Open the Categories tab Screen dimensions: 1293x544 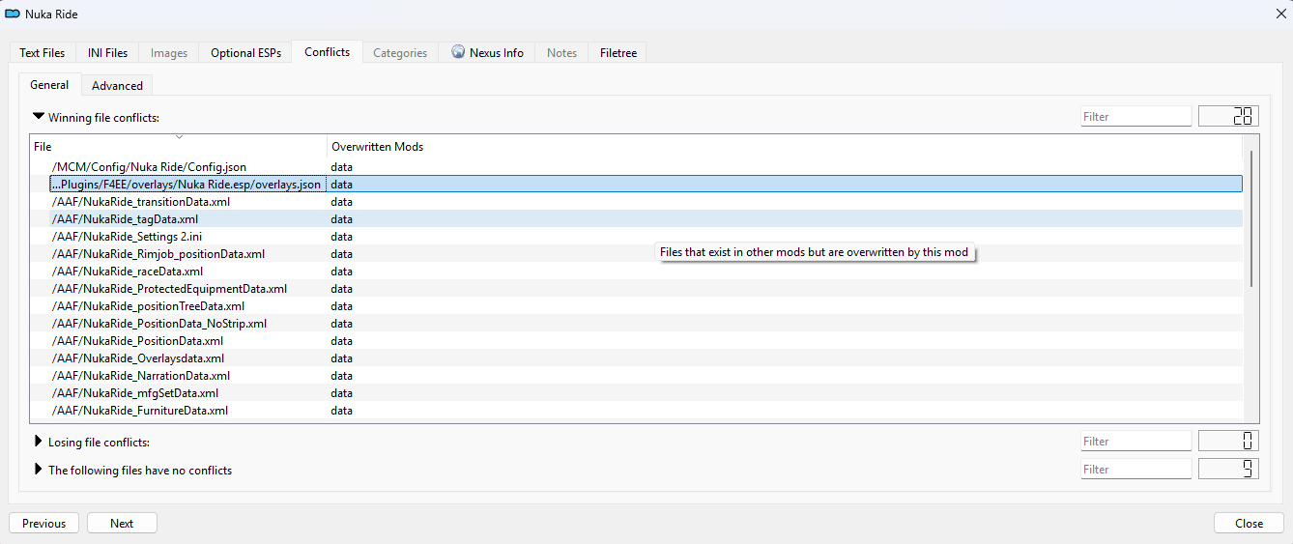pyautogui.click(x=400, y=53)
